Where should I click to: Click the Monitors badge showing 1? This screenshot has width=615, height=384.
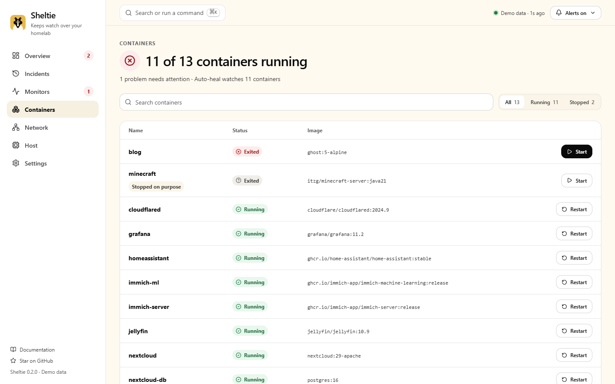[x=88, y=91]
